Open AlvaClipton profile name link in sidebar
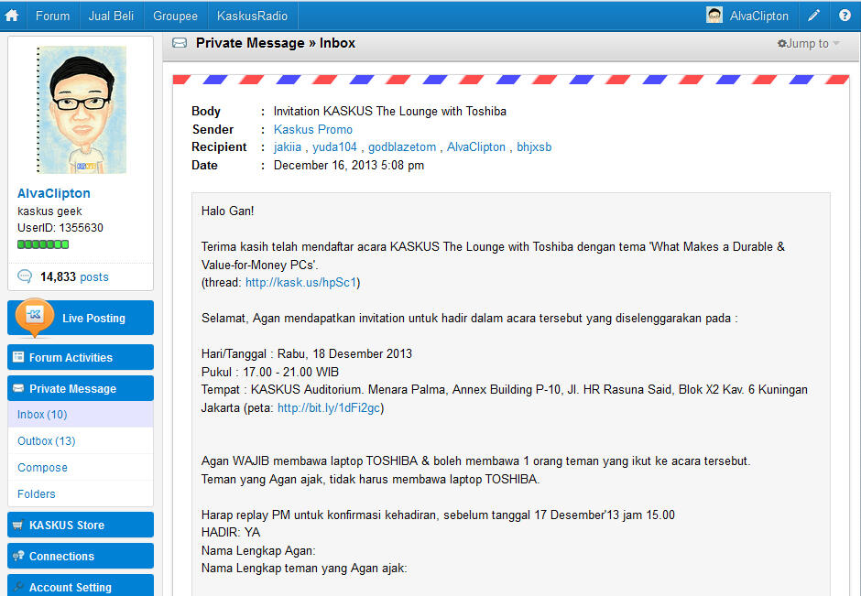 pos(54,193)
